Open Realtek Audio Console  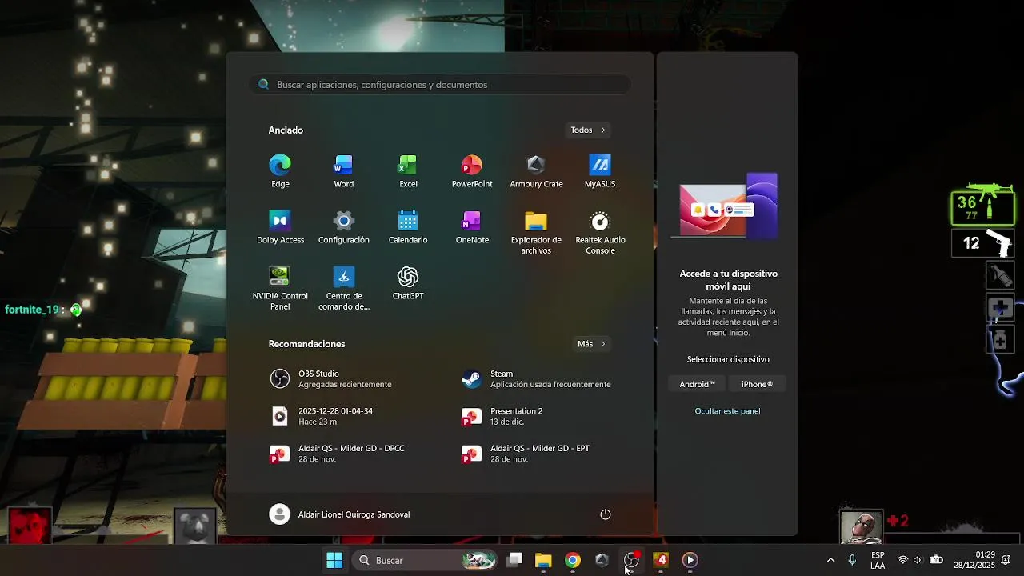[600, 232]
